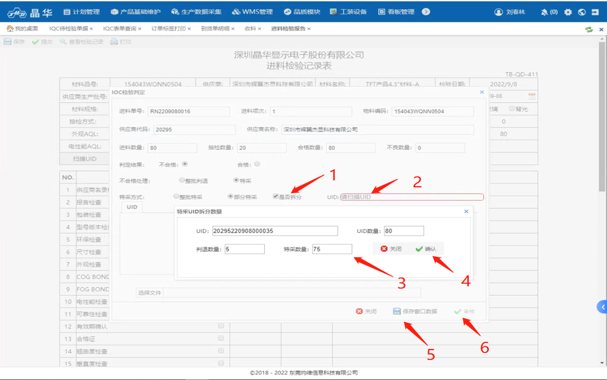The image size is (607, 380).
Task: Open the notification bell icon
Action: tap(544, 12)
